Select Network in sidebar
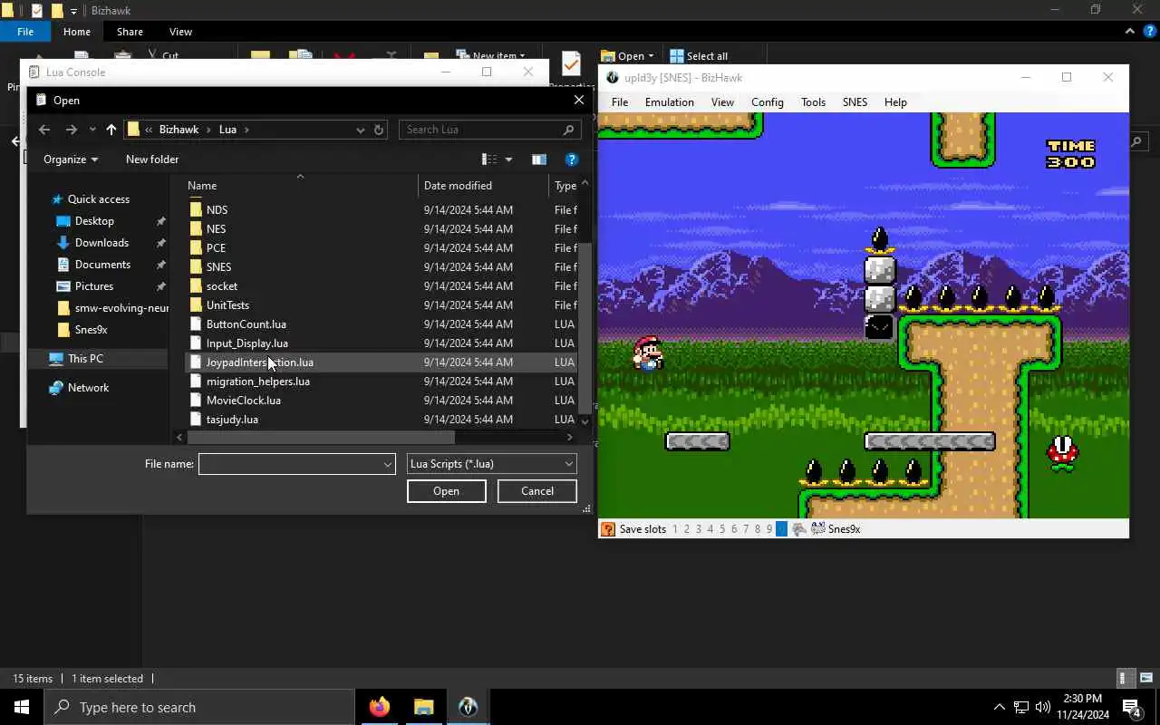1160x725 pixels. 88,388
